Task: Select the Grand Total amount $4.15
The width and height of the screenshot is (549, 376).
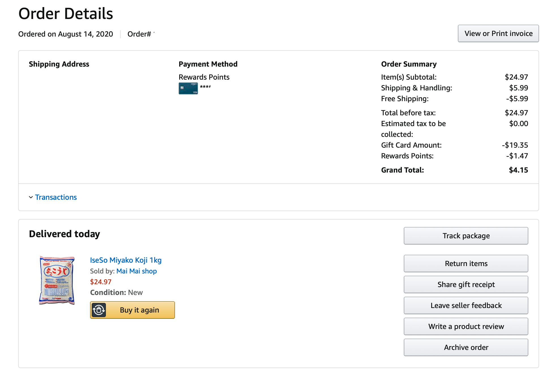Action: [518, 170]
